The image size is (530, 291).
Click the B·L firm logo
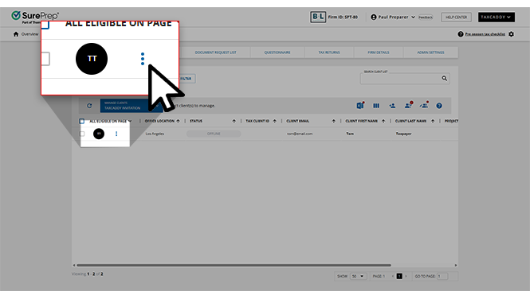(x=318, y=17)
